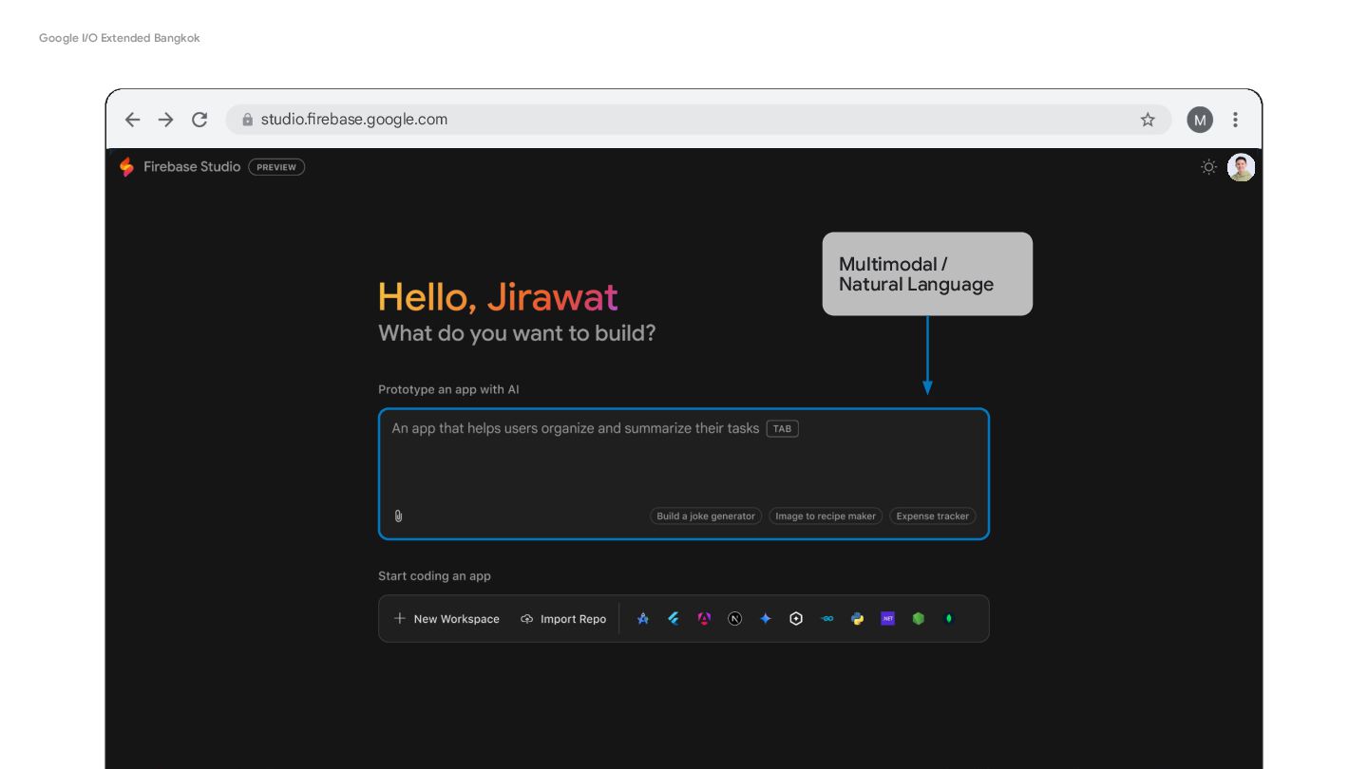The width and height of the screenshot is (1368, 769).
Task: Open the Chrome three-dot menu
Action: 1235,120
